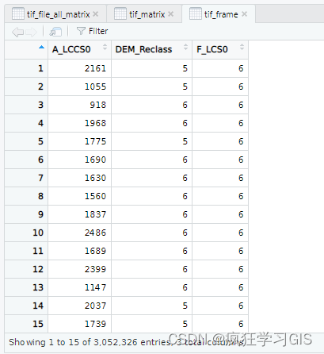Close the tif_frame tab
The width and height of the screenshot is (324, 354).
245,14
